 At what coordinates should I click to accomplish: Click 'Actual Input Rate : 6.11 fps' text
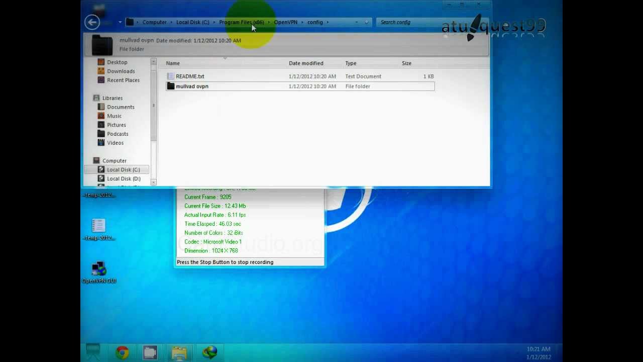215,215
